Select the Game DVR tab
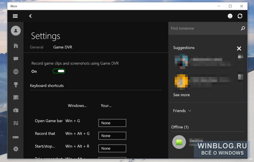Viewport: 254px width, 162px height. point(63,47)
